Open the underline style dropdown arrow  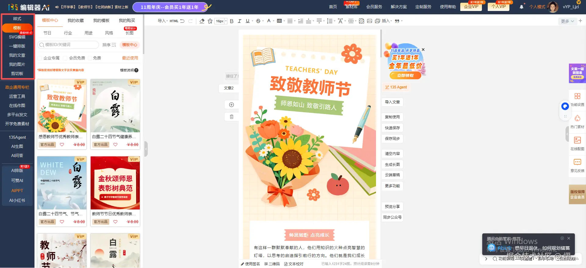click(252, 21)
